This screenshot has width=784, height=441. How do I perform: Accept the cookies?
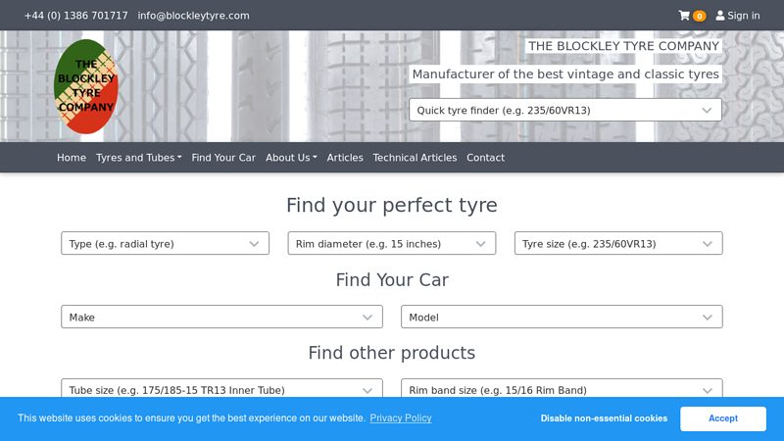click(x=723, y=418)
